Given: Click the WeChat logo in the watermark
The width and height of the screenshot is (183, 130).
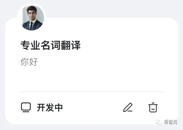Looking at the screenshot, I should coord(158,122).
